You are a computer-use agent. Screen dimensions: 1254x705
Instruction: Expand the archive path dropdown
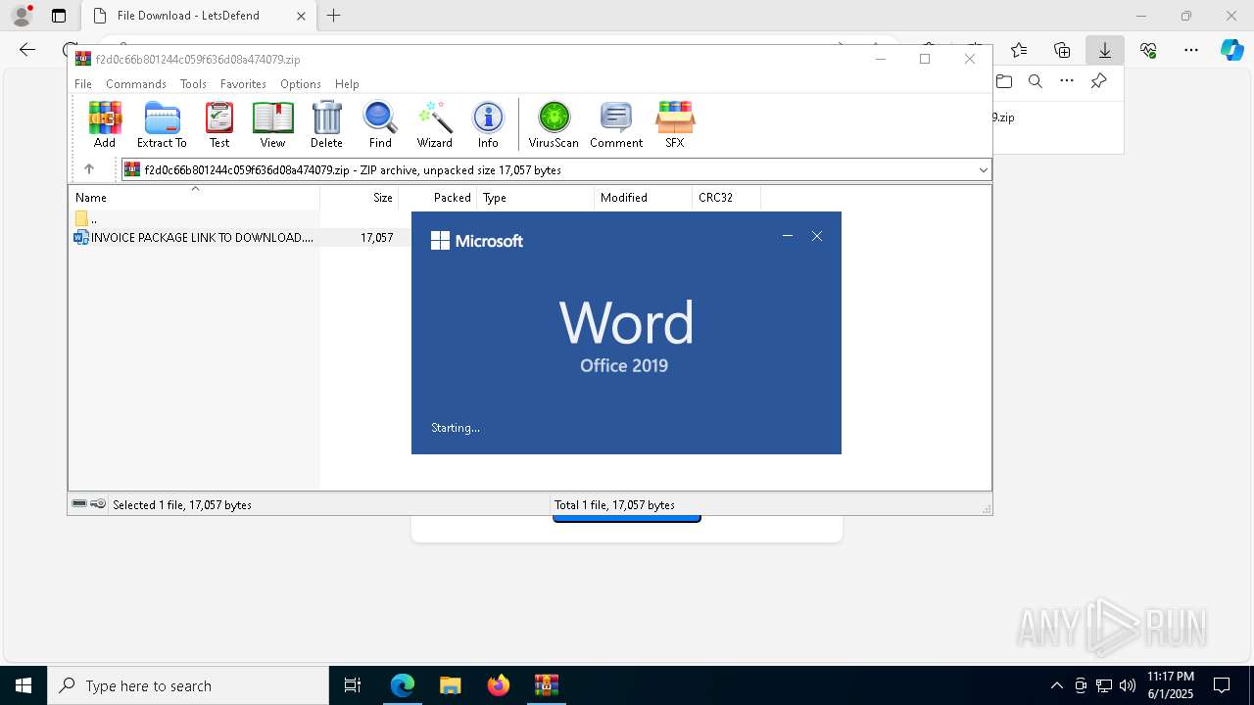983,170
